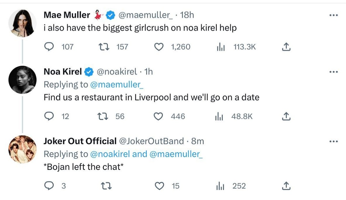View analytics for Joker Out's reply
The width and height of the screenshot is (346, 200).
(x=221, y=186)
